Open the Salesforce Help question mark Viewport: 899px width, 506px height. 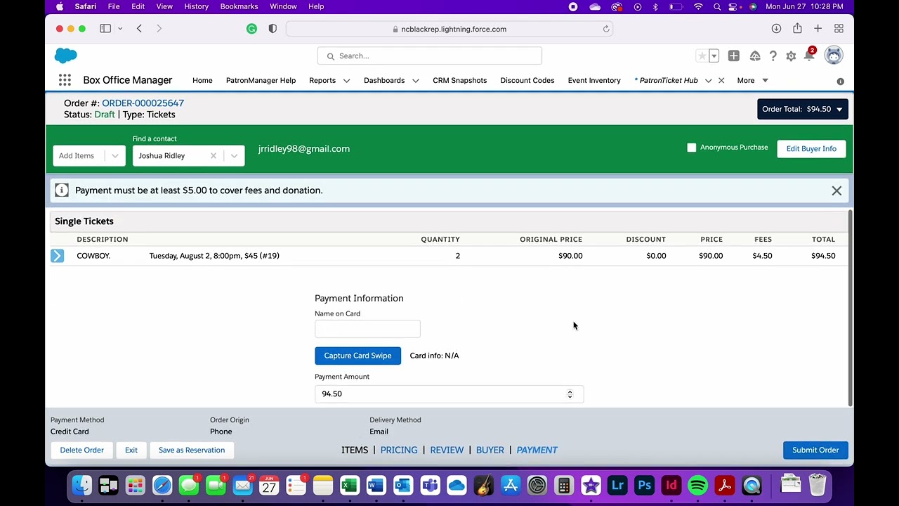[x=773, y=56]
